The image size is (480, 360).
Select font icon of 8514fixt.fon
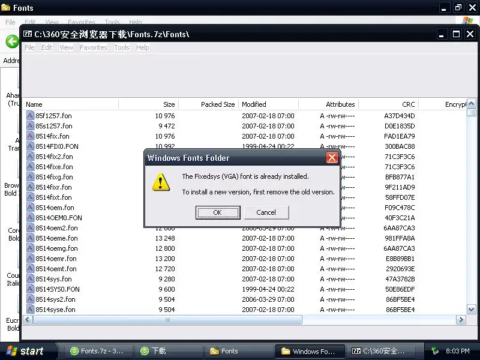click(30, 197)
